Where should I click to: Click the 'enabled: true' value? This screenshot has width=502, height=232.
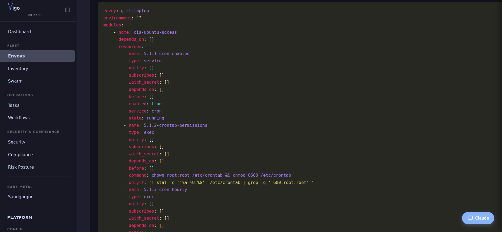tap(157, 104)
